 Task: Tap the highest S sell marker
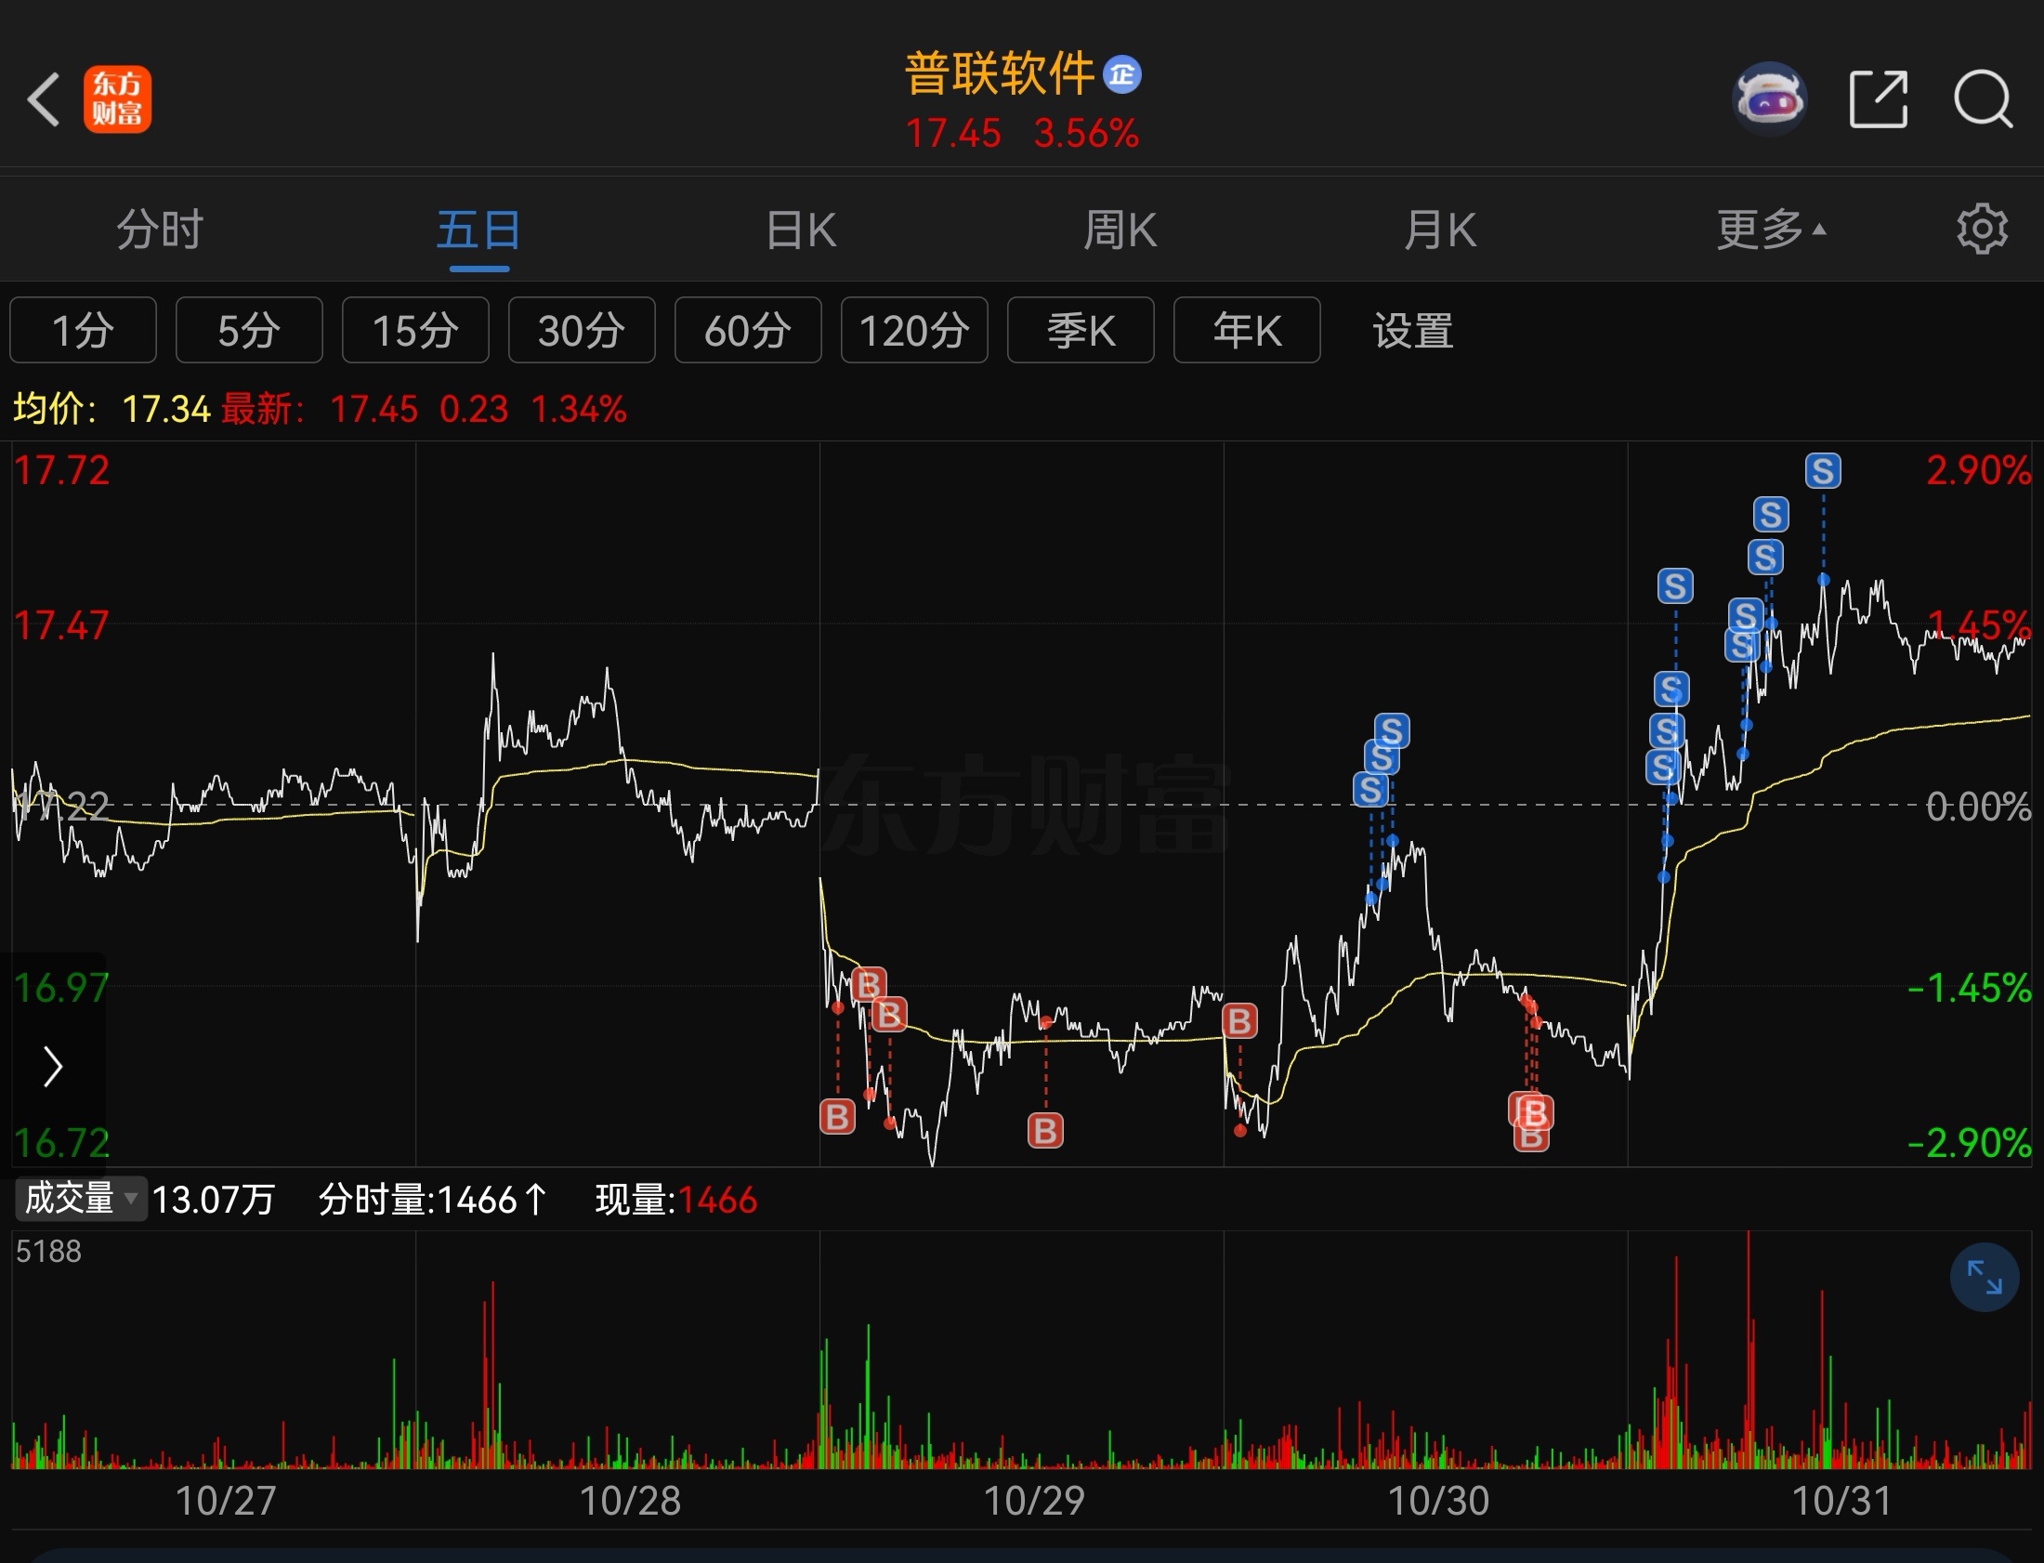click(x=1823, y=471)
